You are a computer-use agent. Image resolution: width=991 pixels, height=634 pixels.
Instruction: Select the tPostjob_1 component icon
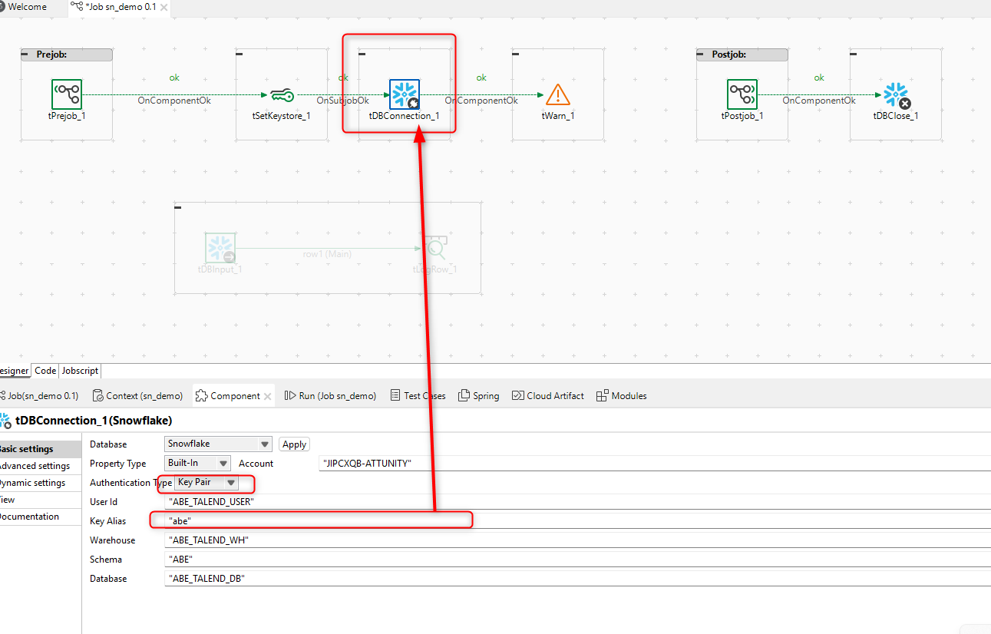[742, 94]
